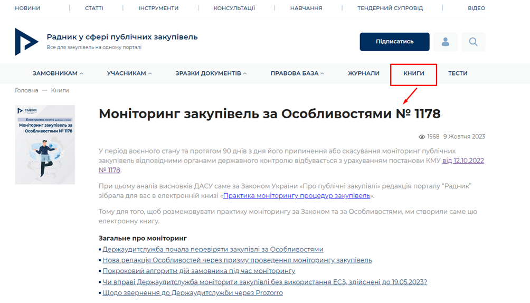Click the Головна breadcrumb link
The height and width of the screenshot is (303, 530).
(x=26, y=90)
